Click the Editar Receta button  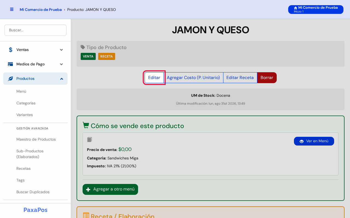pos(240,78)
